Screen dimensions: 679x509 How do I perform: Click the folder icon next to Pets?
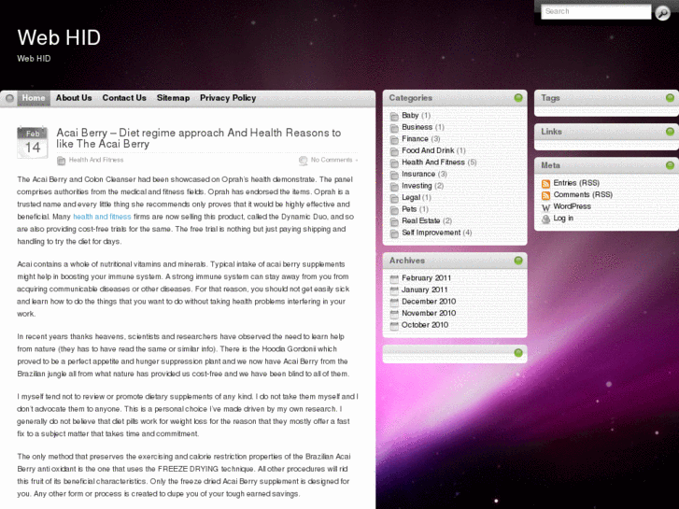(394, 210)
